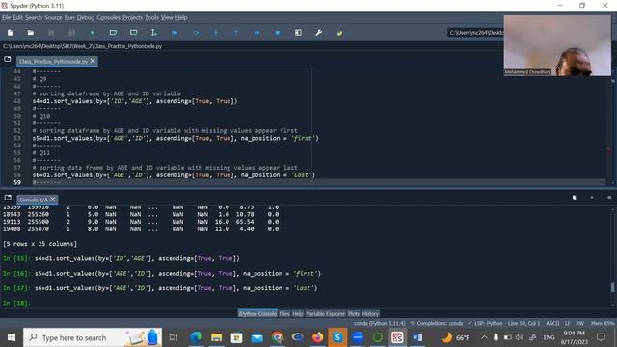Open Preferences with the wrench icon
The height and width of the screenshot is (347, 617).
(x=319, y=33)
